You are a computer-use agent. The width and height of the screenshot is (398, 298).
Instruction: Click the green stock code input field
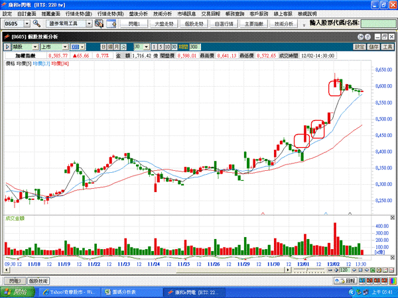tap(378, 24)
